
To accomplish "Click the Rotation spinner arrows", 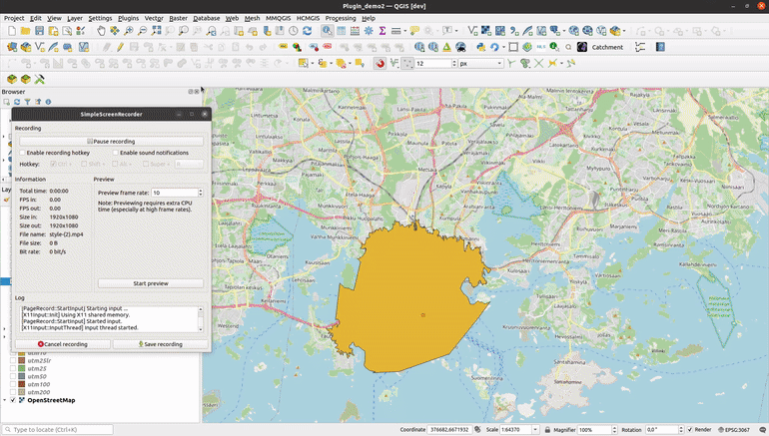I will coord(681,430).
